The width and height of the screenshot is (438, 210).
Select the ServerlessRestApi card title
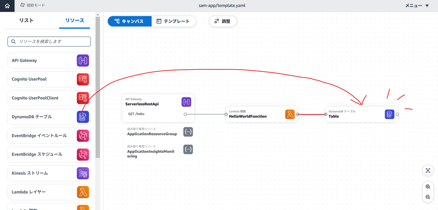142,104
